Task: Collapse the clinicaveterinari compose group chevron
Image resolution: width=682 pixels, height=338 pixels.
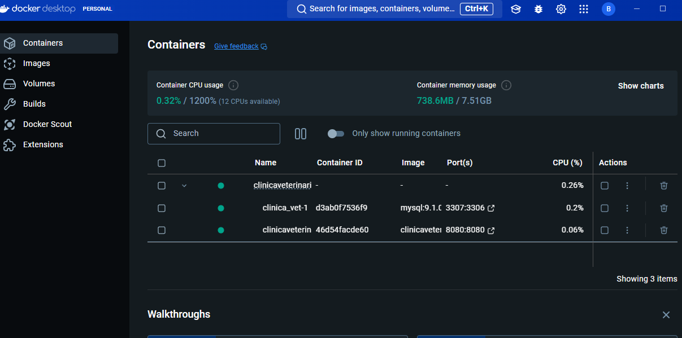Action: click(184, 186)
